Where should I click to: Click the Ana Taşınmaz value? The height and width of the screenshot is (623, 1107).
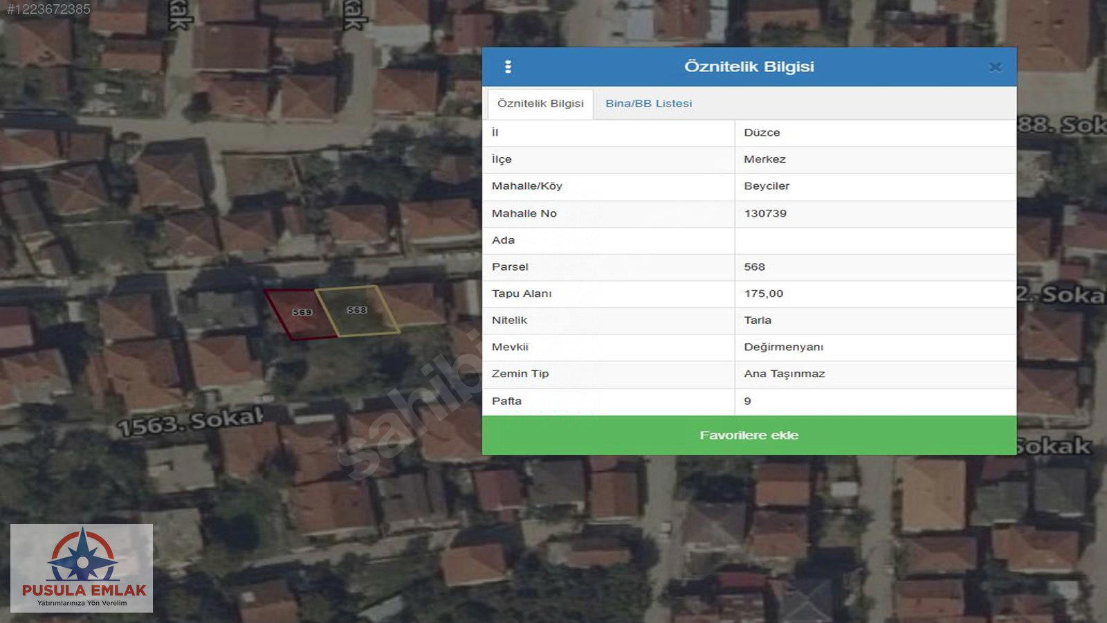(x=784, y=374)
